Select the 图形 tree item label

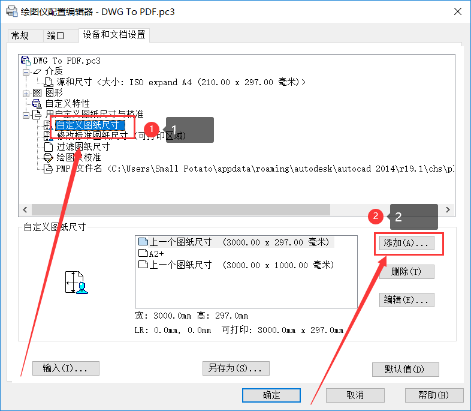(54, 92)
